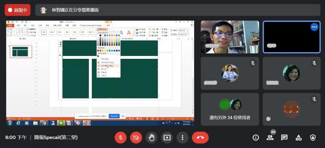Click the fit-slide-to-window icon in the status bar

pos(192,119)
